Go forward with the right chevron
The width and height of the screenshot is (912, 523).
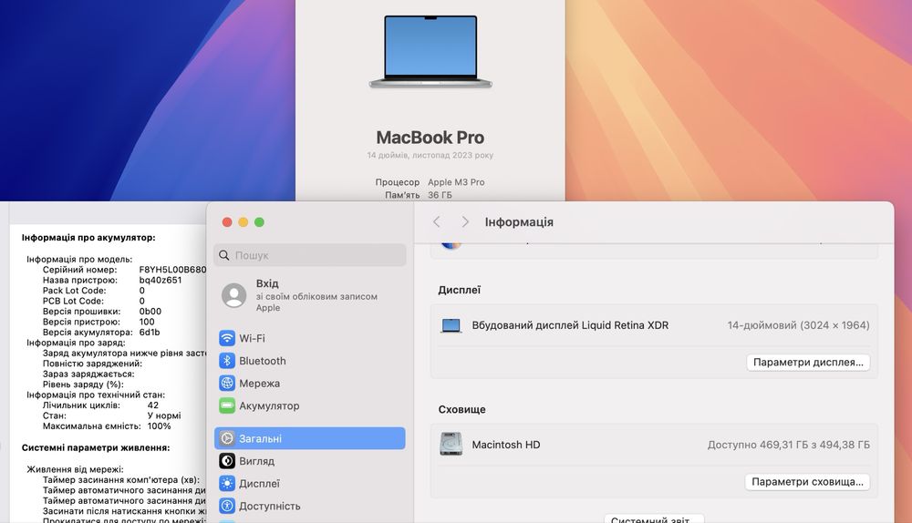(465, 222)
